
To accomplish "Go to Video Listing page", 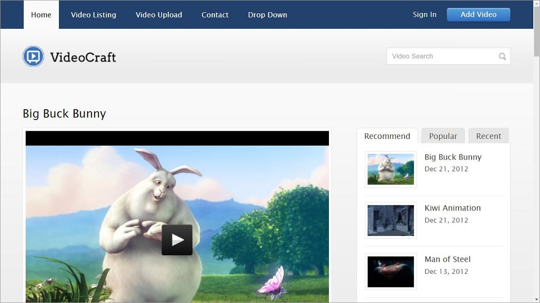I will (x=94, y=14).
